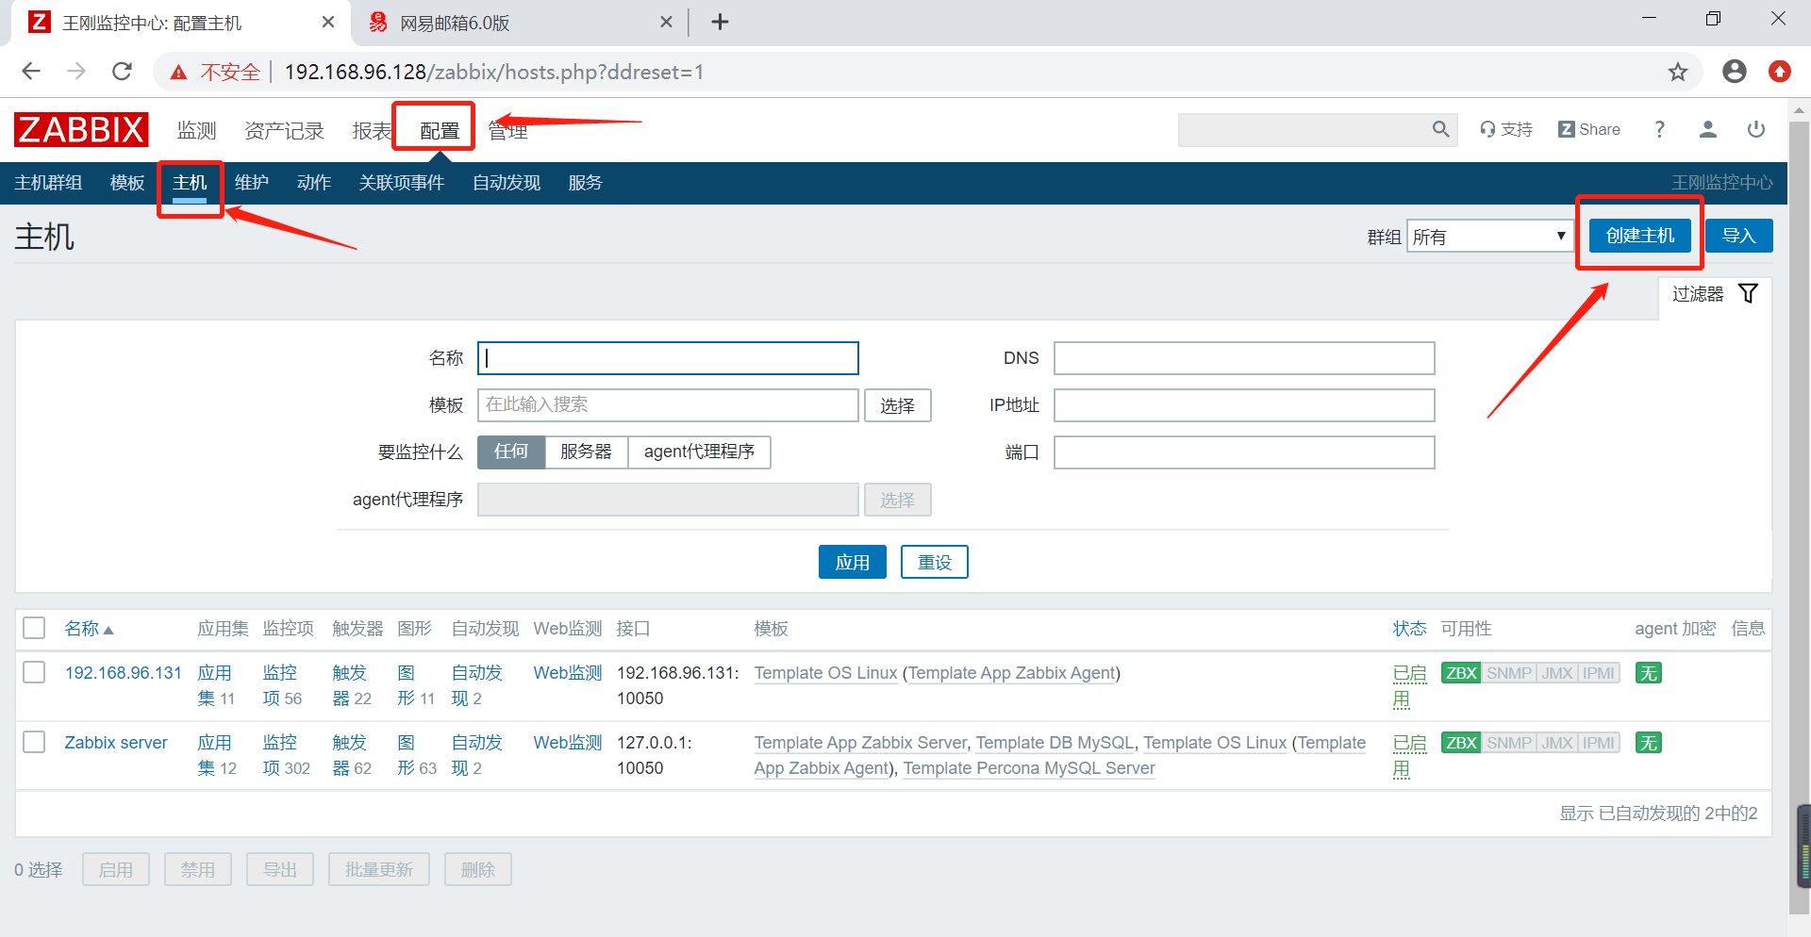This screenshot has height=937, width=1811.
Task: Focus the 模板 search field
Action: [668, 405]
